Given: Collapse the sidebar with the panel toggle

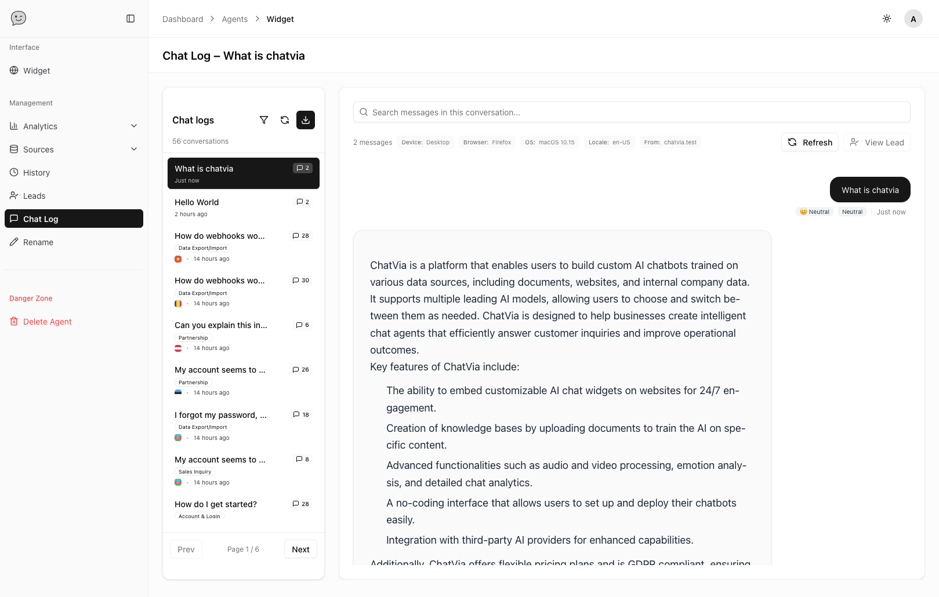Looking at the screenshot, I should tap(130, 19).
